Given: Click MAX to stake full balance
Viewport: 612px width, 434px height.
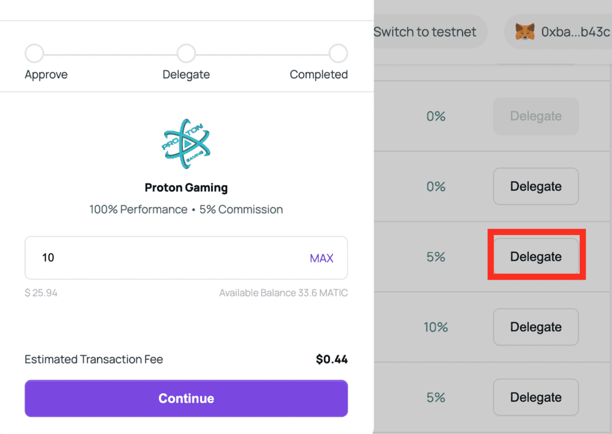Looking at the screenshot, I should pyautogui.click(x=322, y=258).
